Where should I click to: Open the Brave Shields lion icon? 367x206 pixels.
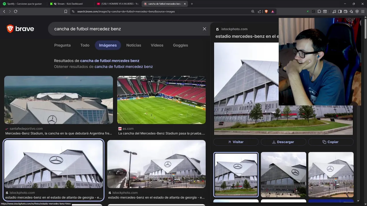[266, 11]
